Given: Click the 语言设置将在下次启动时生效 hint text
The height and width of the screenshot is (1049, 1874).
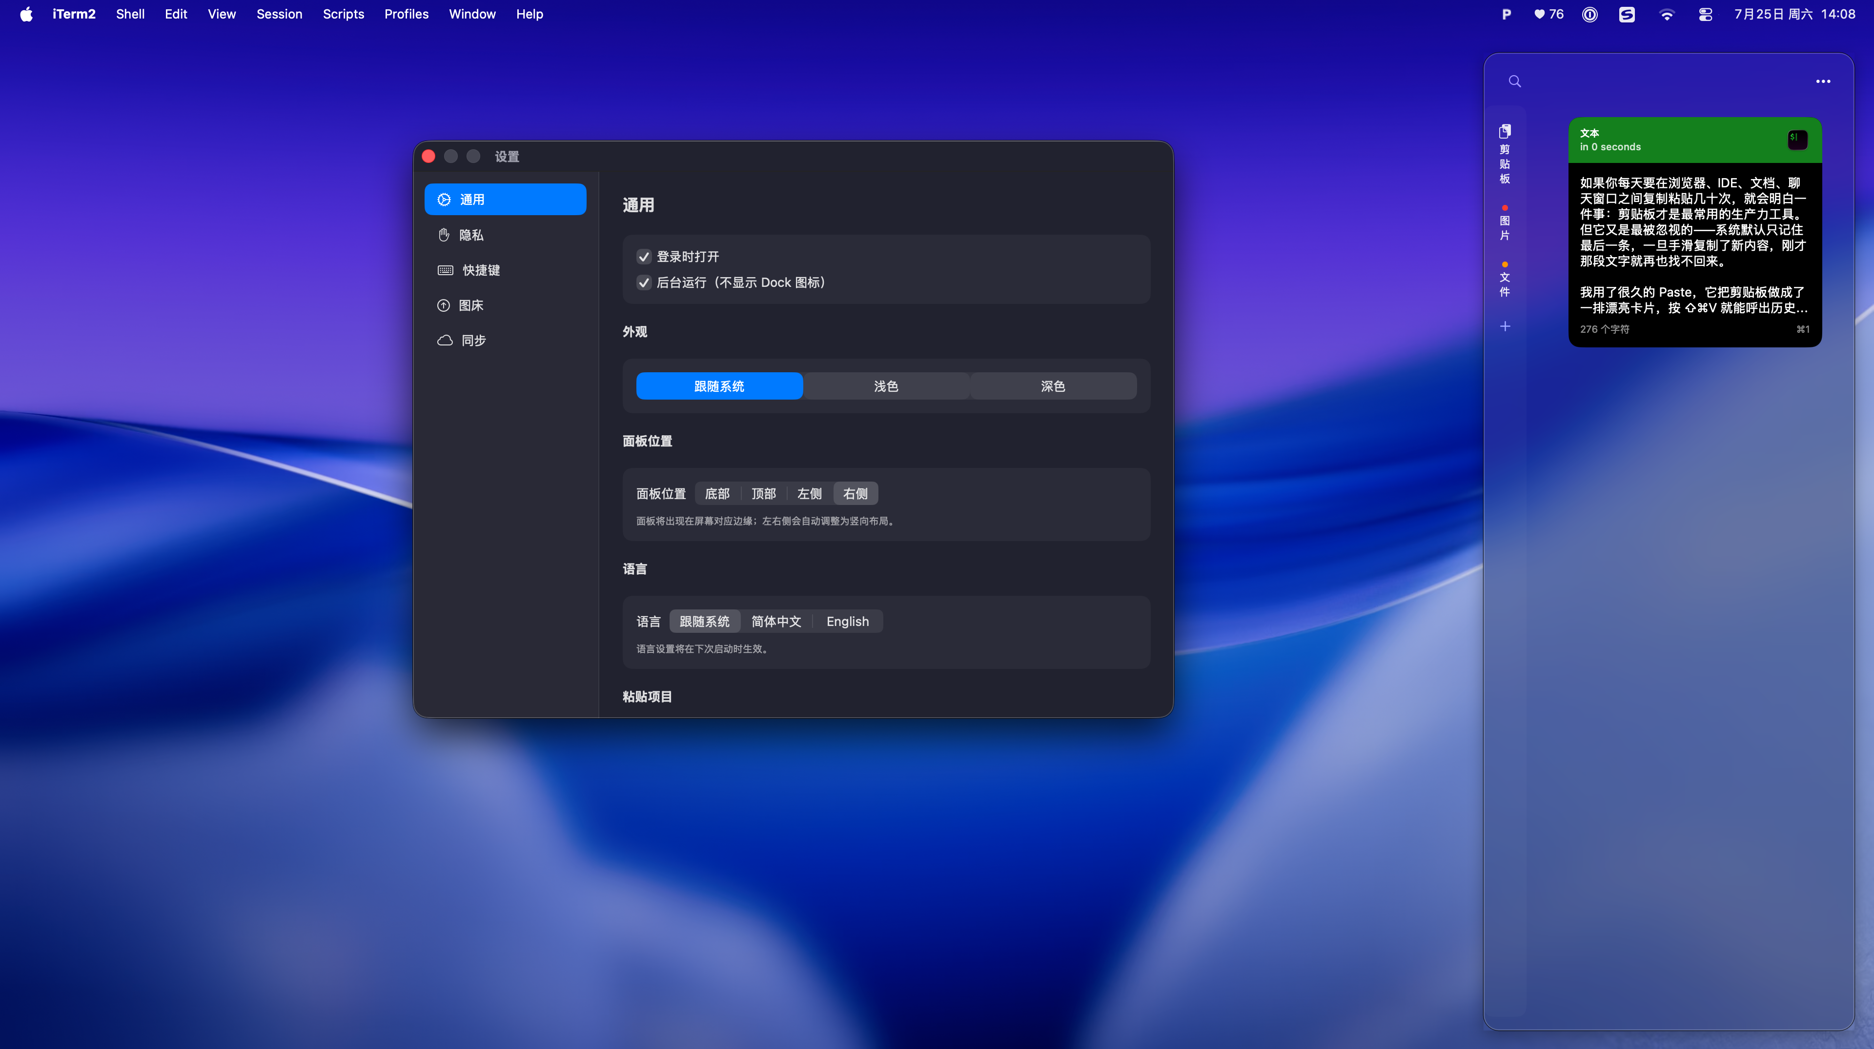Looking at the screenshot, I should (x=703, y=649).
